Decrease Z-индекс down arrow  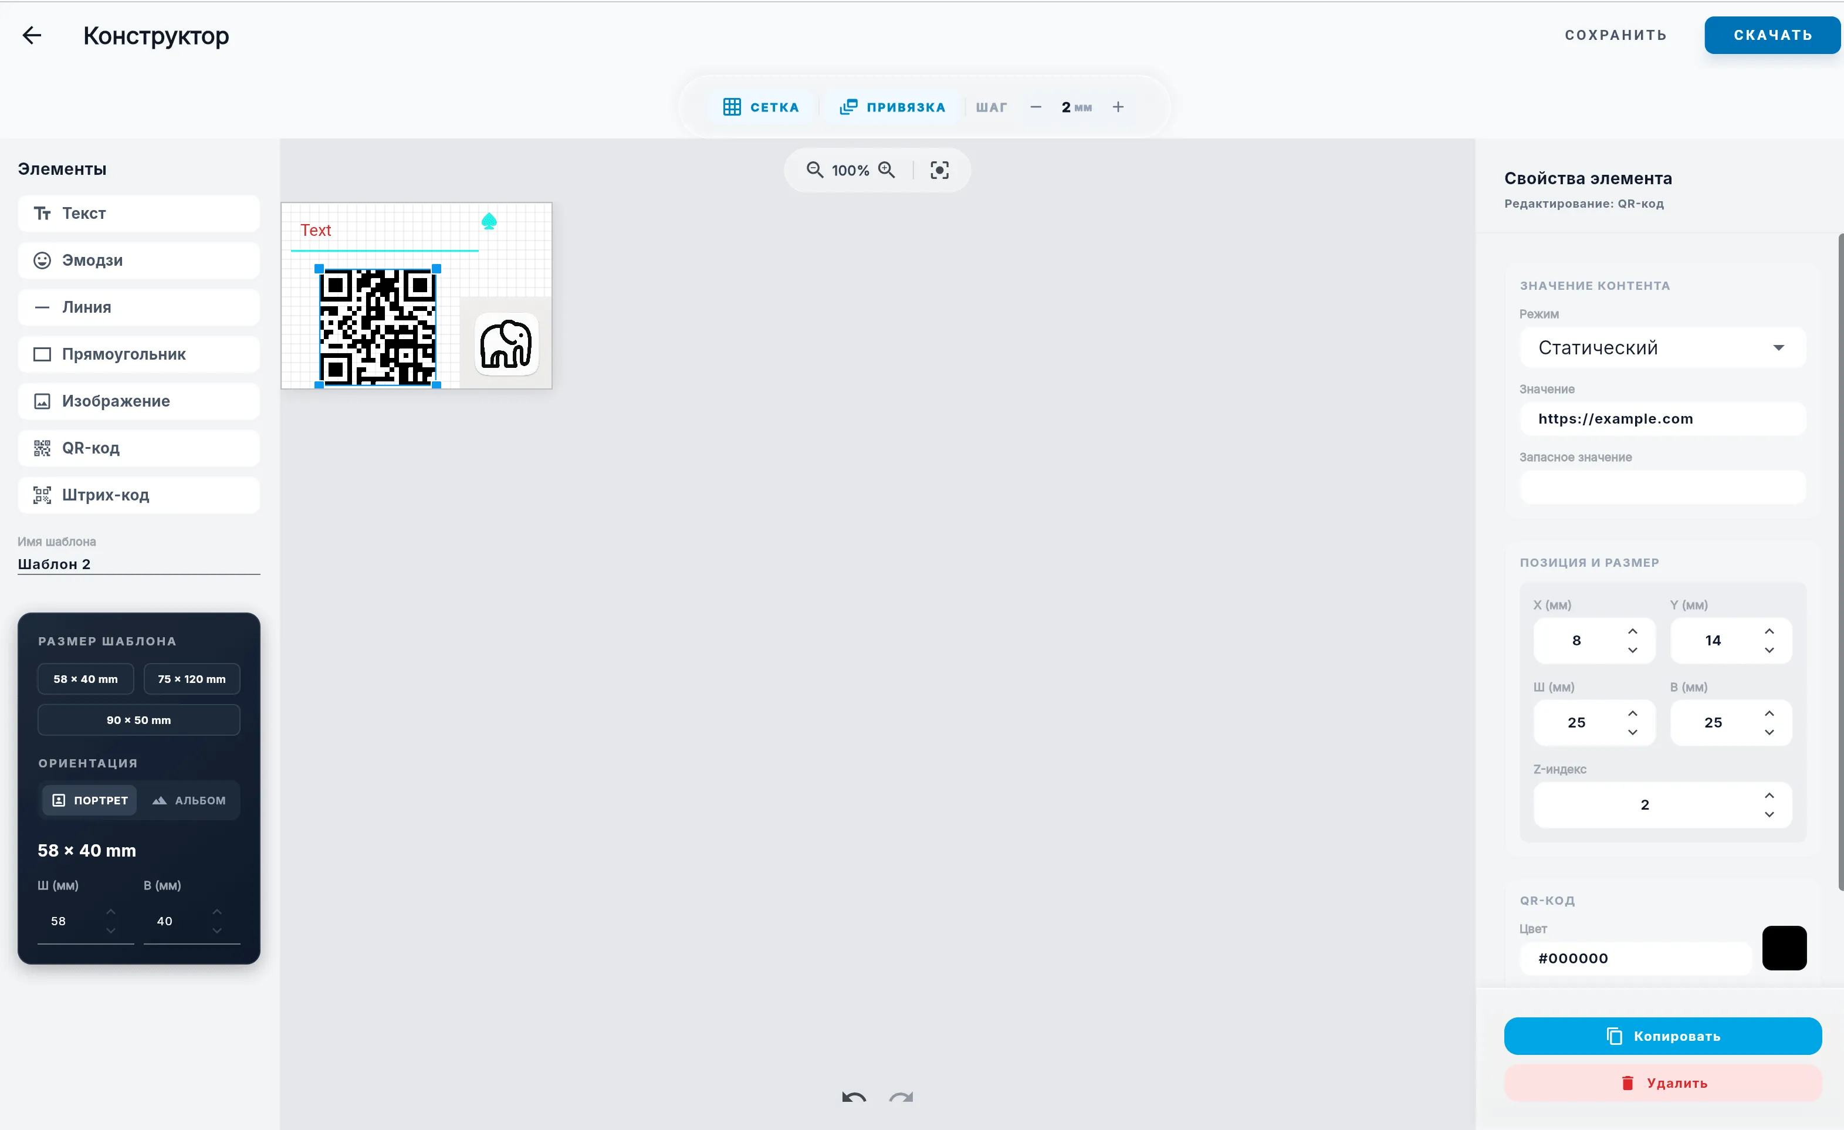click(x=1769, y=815)
